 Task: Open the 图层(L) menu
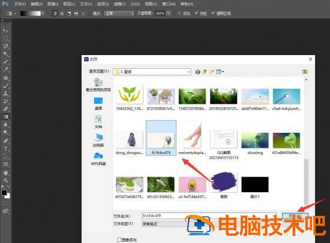point(69,4)
